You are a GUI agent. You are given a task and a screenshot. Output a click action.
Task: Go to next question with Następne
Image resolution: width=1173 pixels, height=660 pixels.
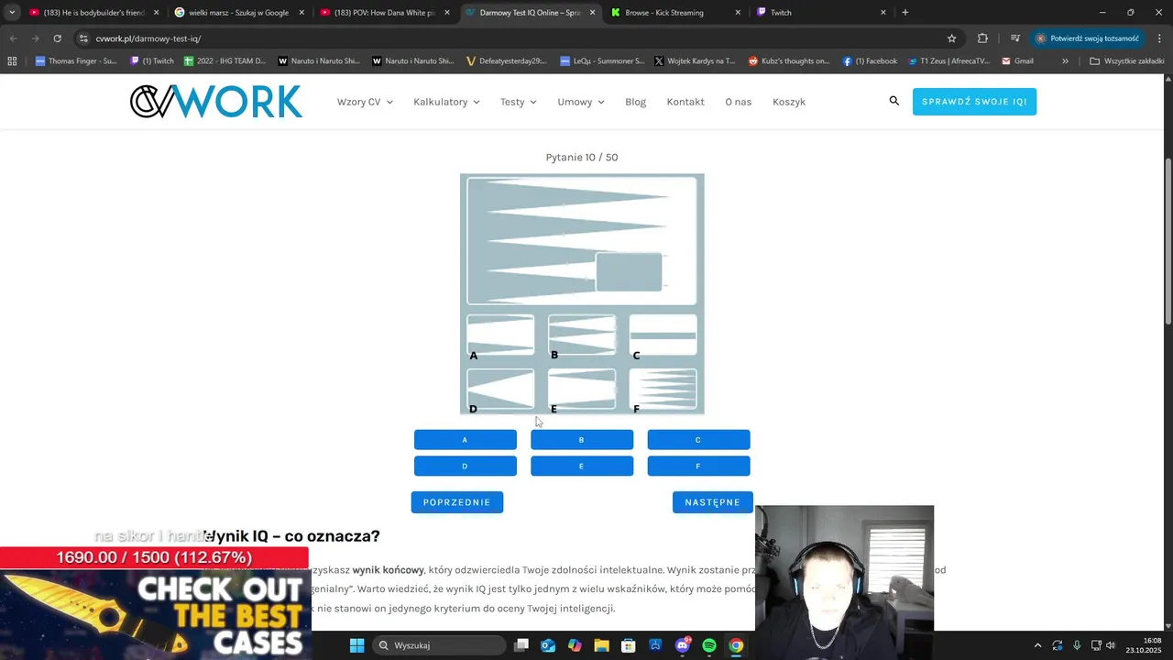(712, 502)
